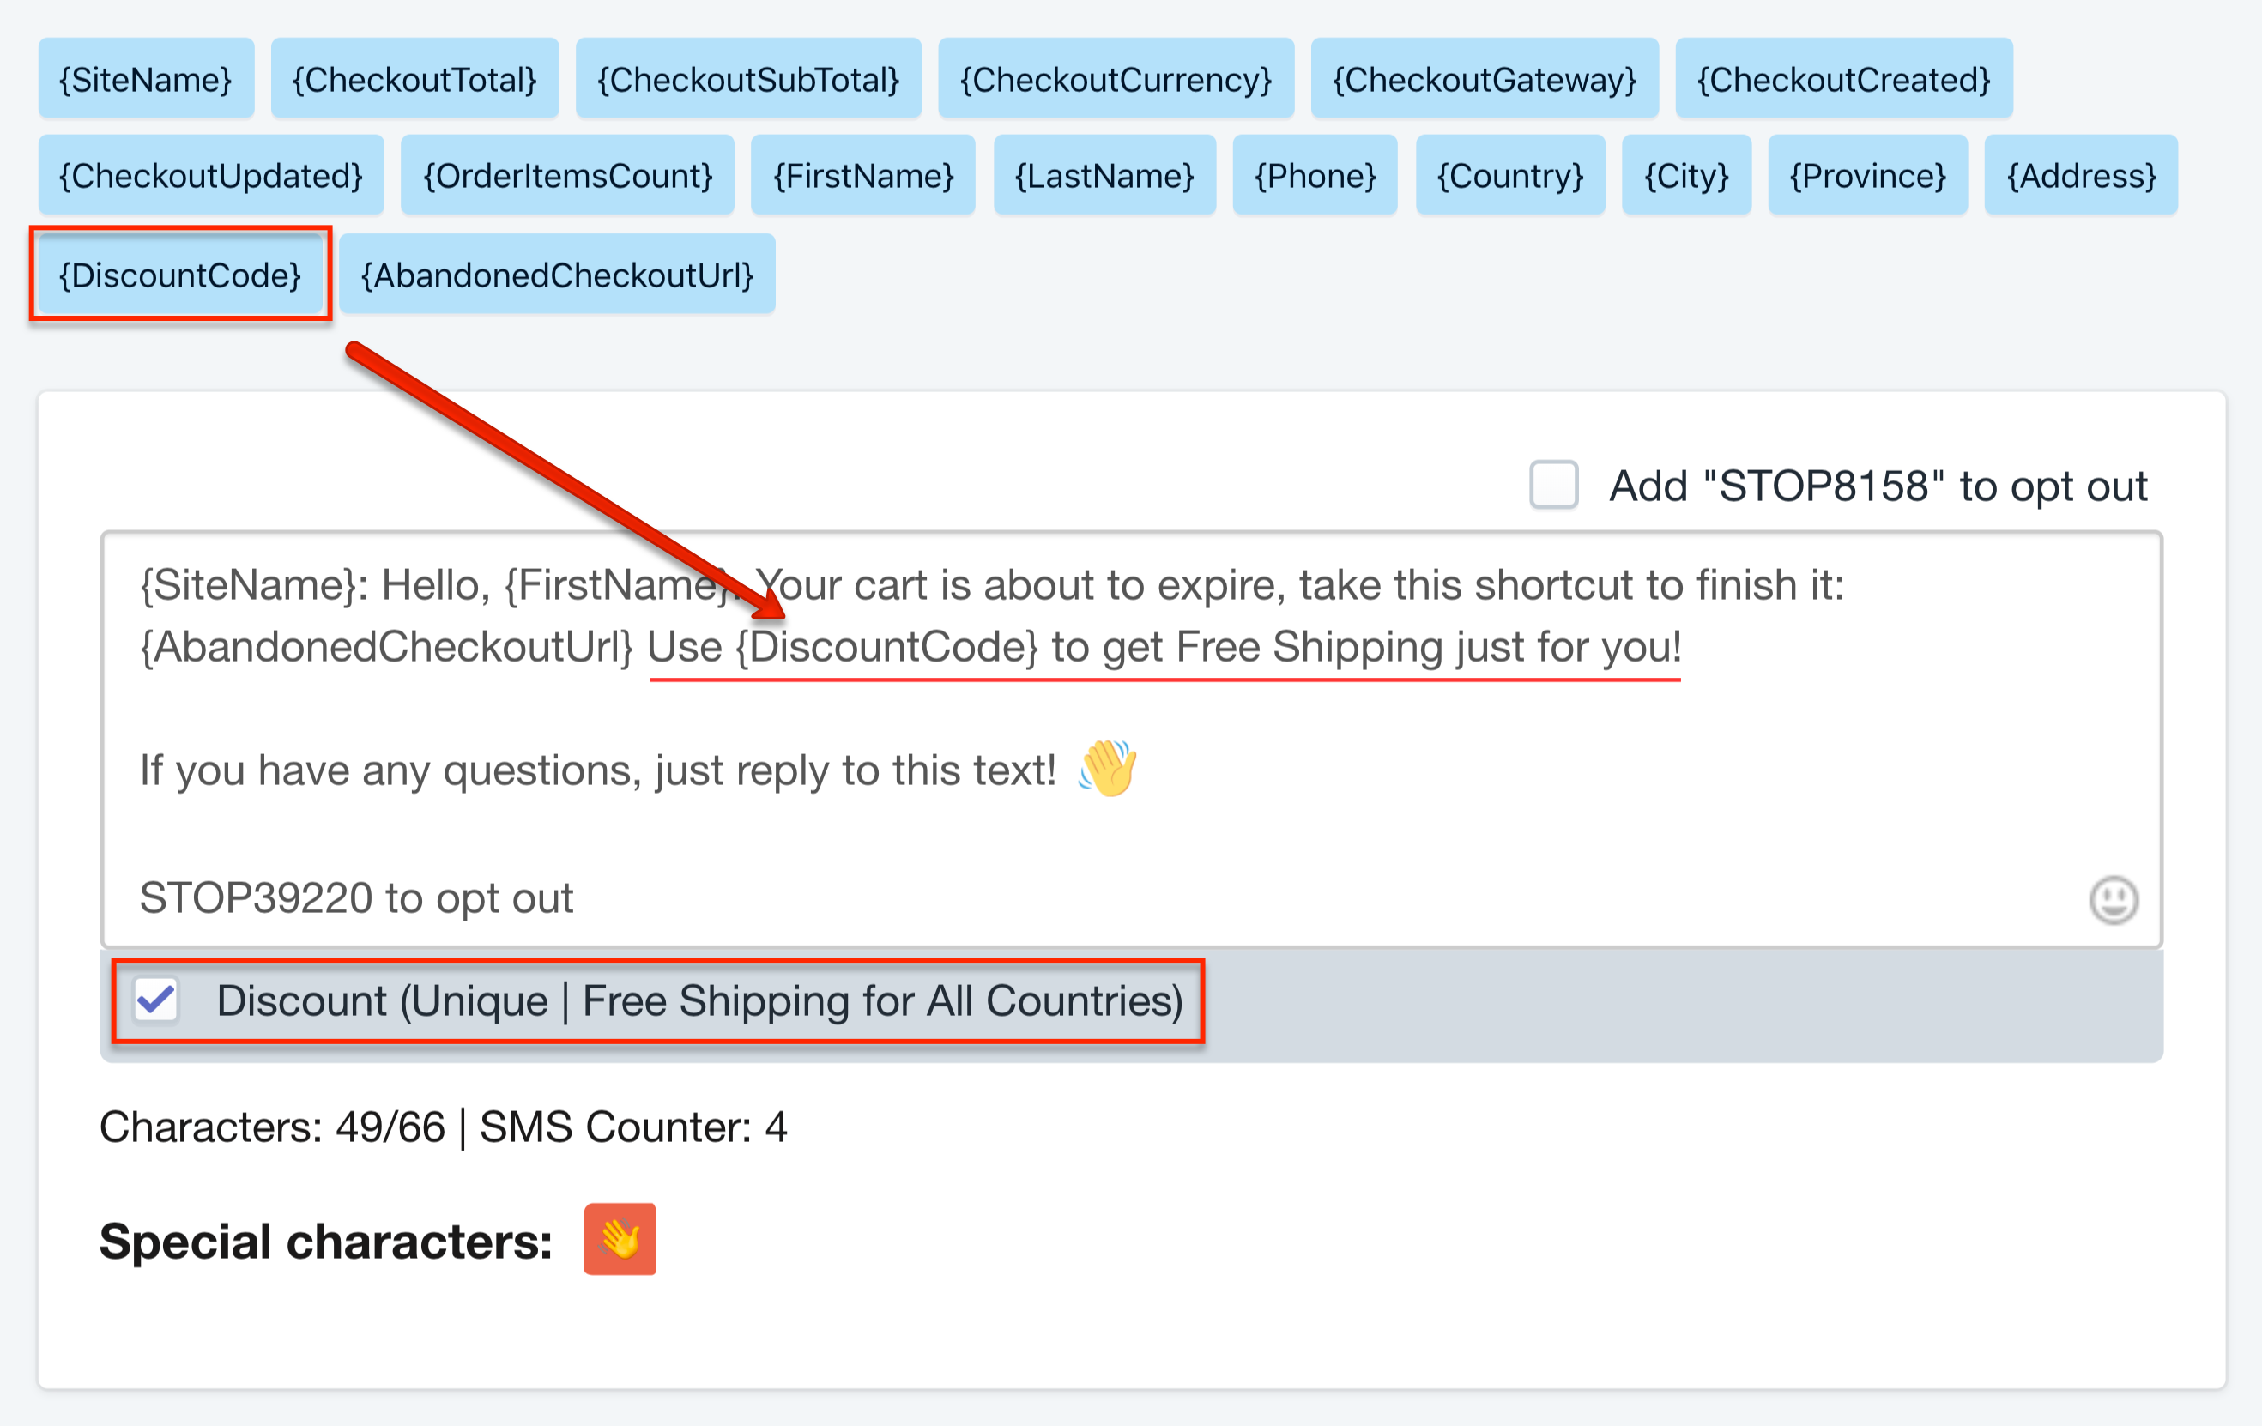Insert the {AbandonedCheckoutUrl} variable tag
The height and width of the screenshot is (1426, 2262).
tap(557, 275)
